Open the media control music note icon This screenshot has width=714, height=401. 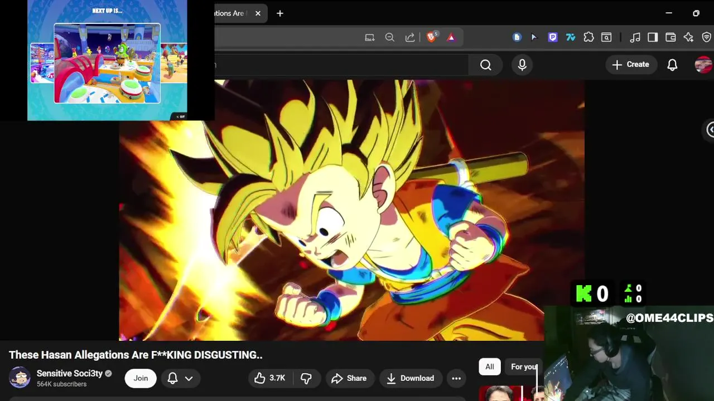coord(635,37)
